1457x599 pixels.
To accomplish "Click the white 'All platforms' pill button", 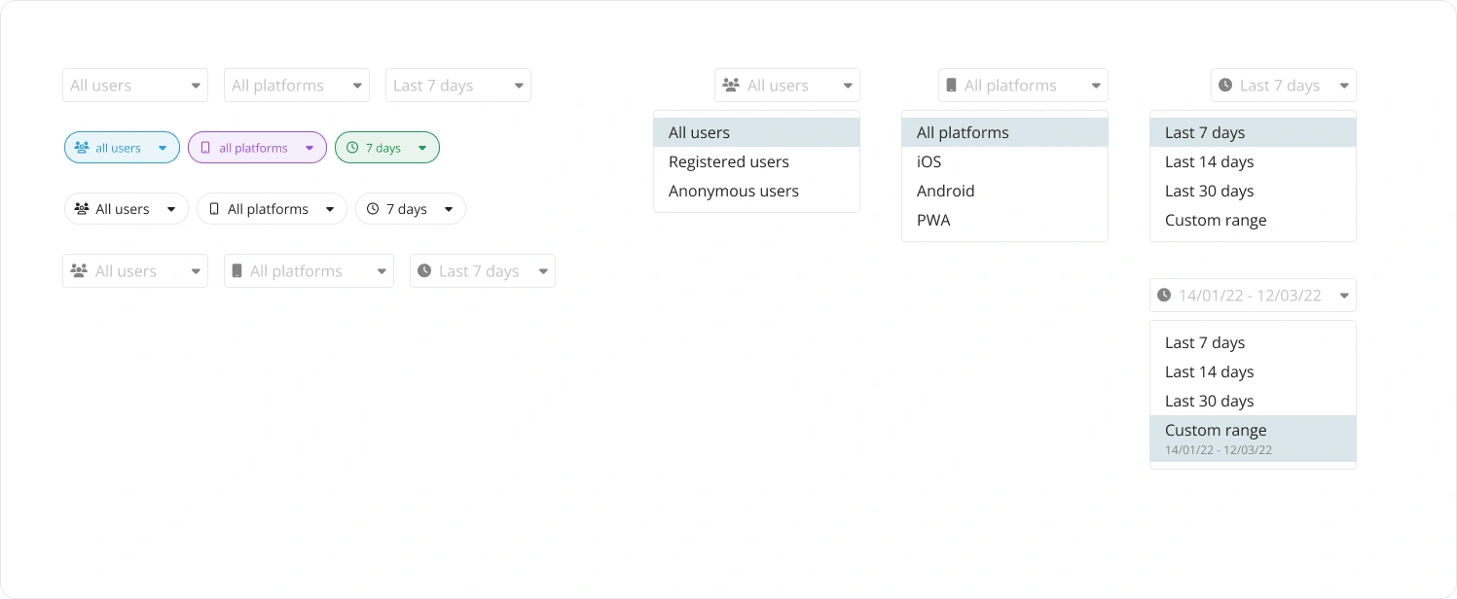I will click(271, 209).
